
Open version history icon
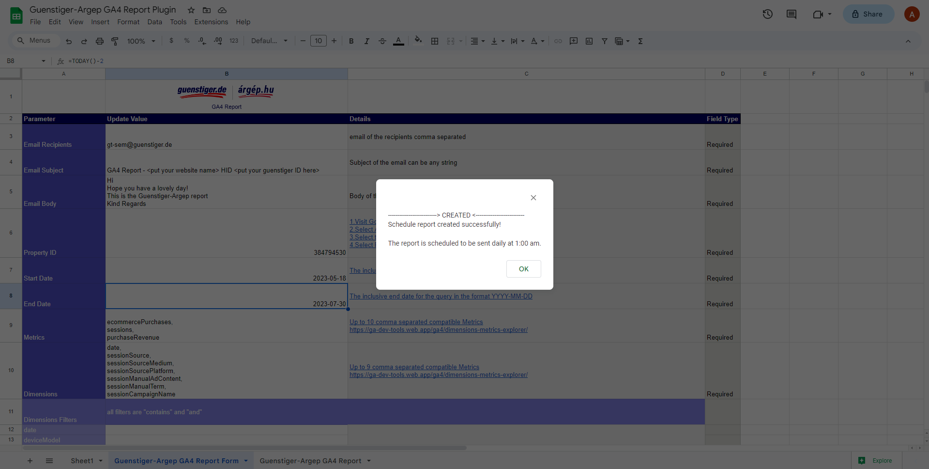[768, 14]
